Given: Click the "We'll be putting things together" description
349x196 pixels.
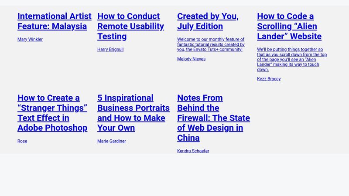Looking at the screenshot, I should click(291, 60).
